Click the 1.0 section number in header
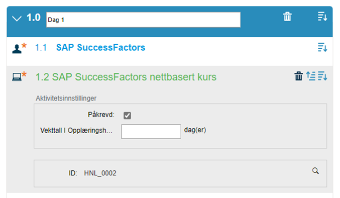Viewport: 340px width, 198px height. [33, 18]
